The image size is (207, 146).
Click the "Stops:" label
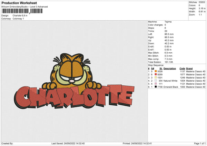pyautogui.click(x=151, y=28)
